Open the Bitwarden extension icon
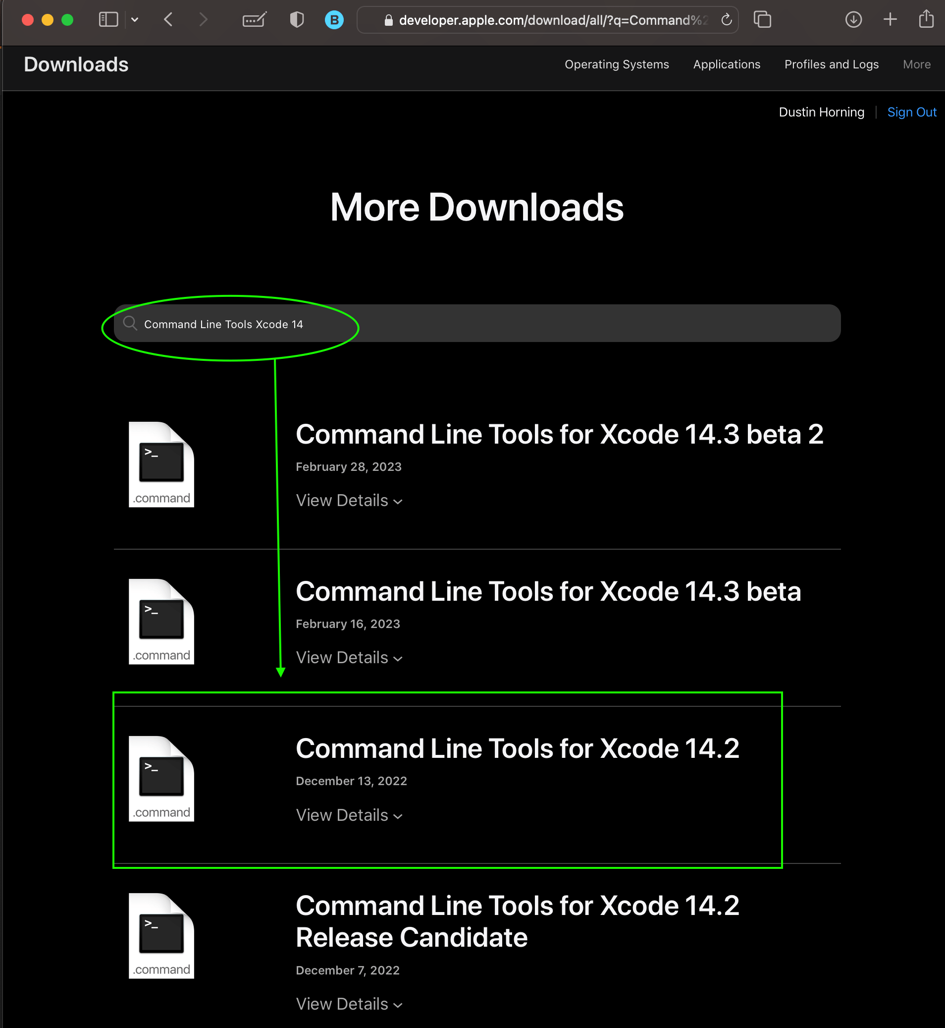 coord(334,20)
